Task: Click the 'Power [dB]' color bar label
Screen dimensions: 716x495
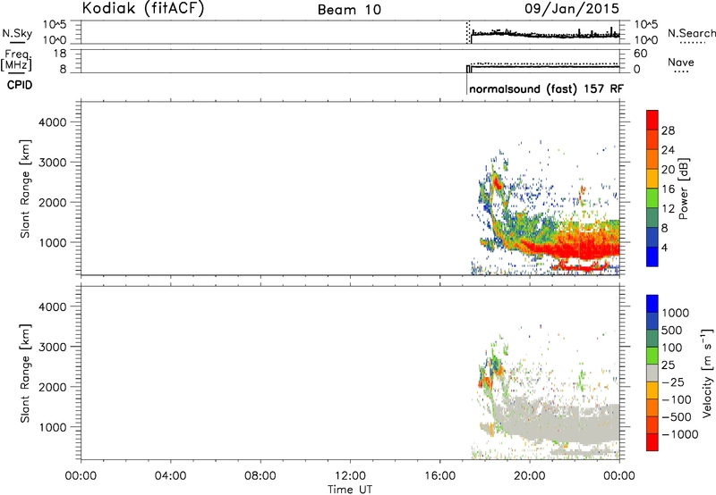Action: point(684,189)
